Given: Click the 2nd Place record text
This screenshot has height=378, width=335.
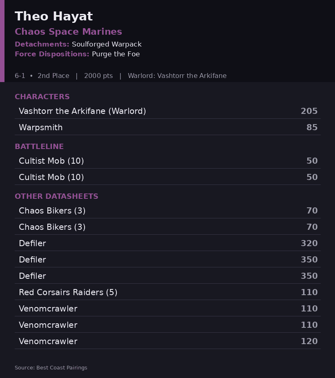Looking at the screenshot, I should tap(53, 76).
